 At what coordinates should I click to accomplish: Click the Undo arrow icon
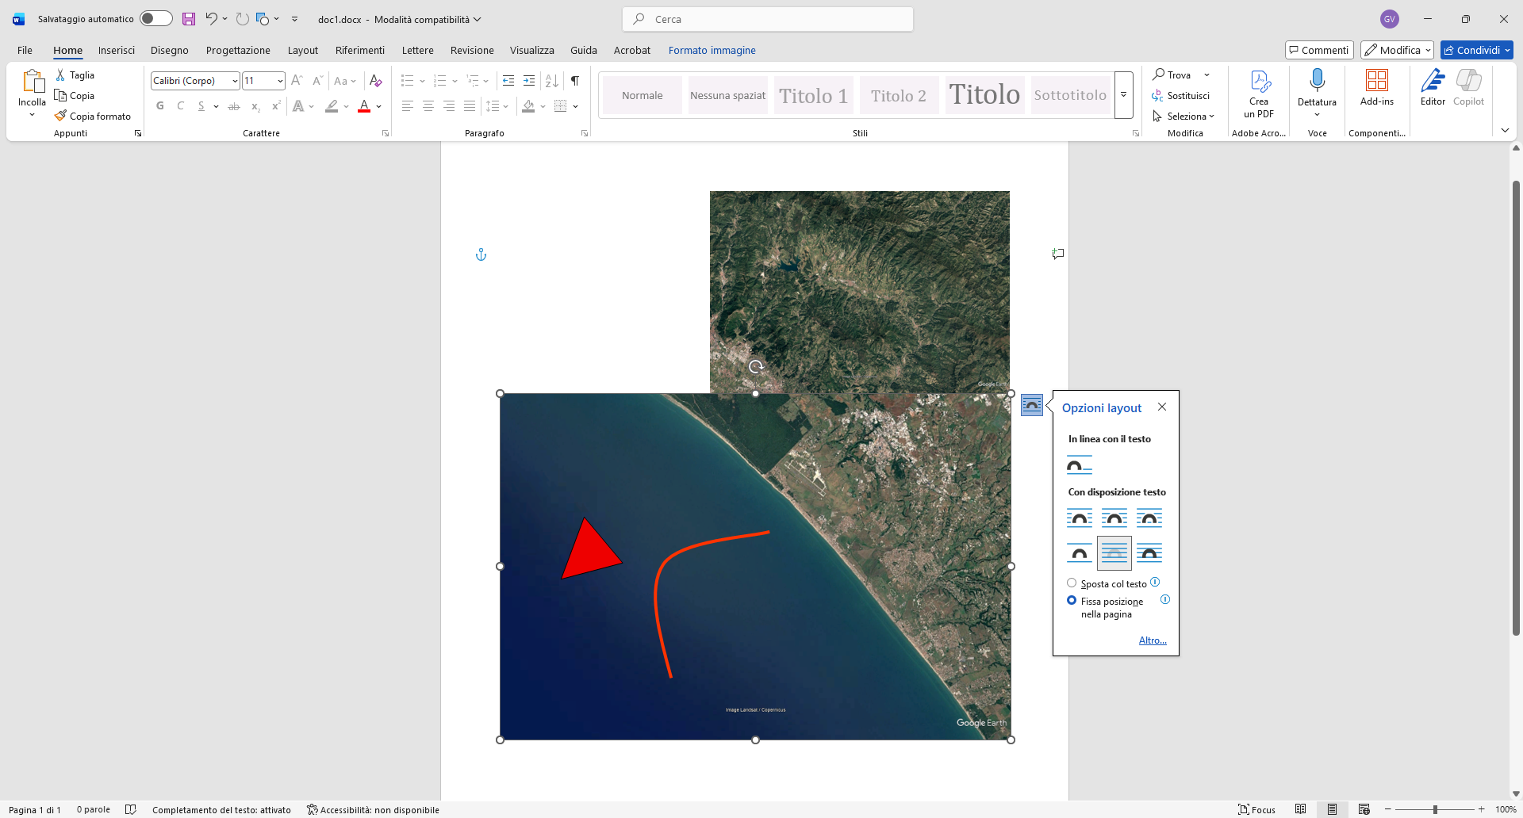click(211, 19)
